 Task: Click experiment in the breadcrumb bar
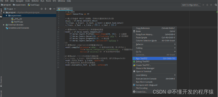coord(19,5)
